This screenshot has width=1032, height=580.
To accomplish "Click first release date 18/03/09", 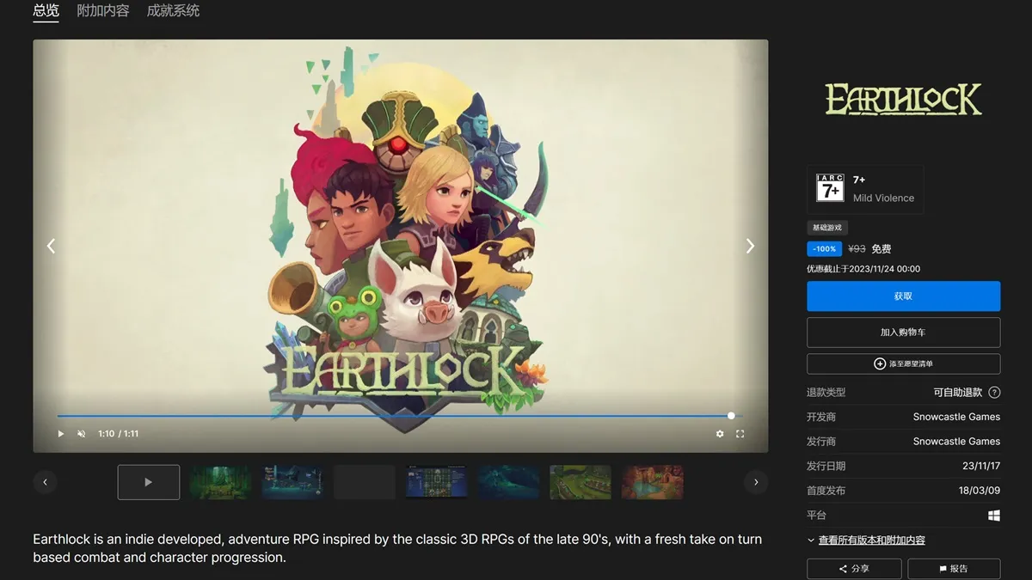I will pyautogui.click(x=980, y=490).
